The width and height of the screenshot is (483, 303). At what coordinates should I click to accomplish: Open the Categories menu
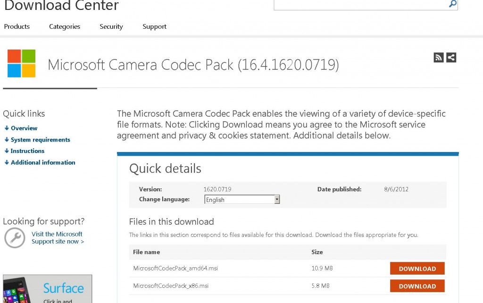click(x=65, y=26)
